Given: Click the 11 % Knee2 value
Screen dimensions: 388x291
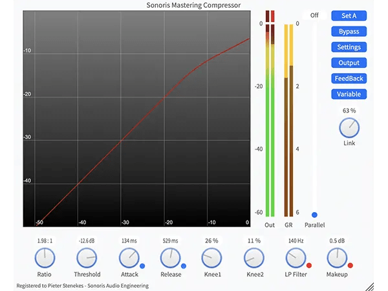Looking at the screenshot, I should click(254, 241).
